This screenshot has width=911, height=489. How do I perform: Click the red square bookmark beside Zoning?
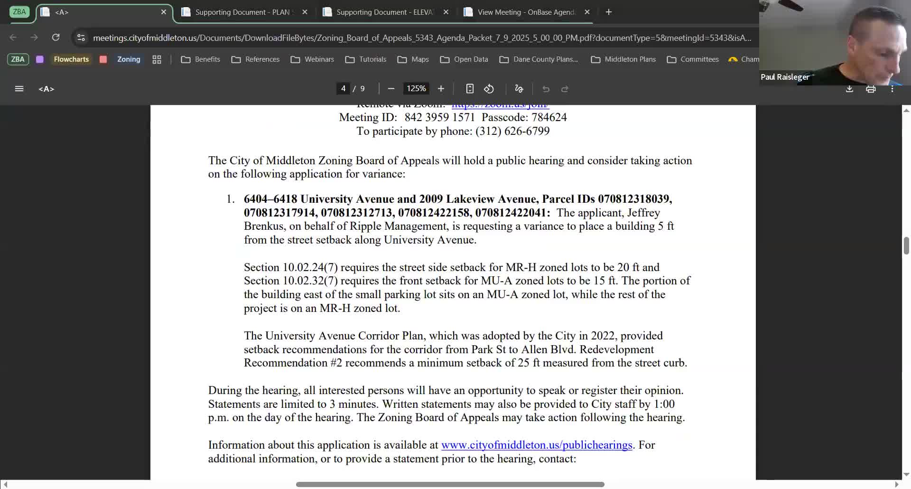pyautogui.click(x=103, y=59)
